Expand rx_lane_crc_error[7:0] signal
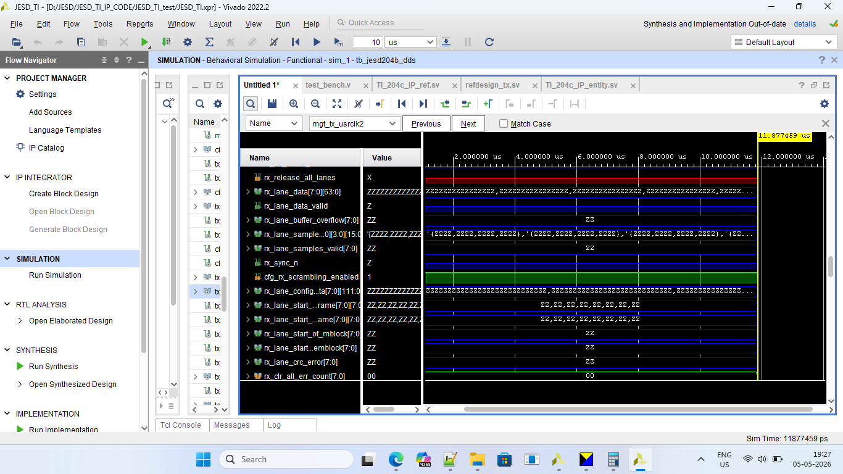The width and height of the screenshot is (843, 474). point(248,362)
